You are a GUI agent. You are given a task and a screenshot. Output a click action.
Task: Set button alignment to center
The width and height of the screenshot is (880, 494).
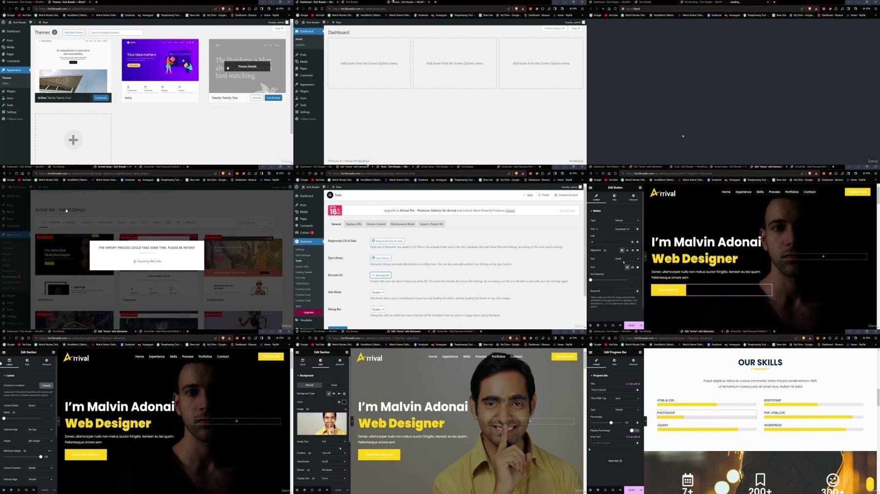pos(627,250)
